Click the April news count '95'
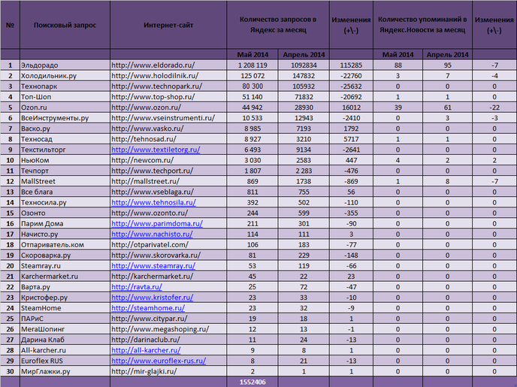 coord(447,65)
